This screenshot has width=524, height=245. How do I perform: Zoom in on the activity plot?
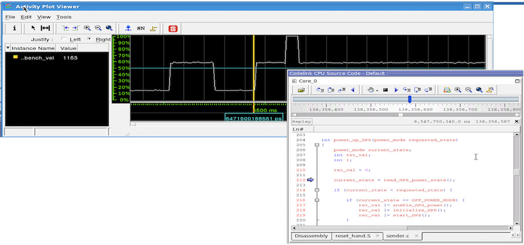tap(87, 28)
